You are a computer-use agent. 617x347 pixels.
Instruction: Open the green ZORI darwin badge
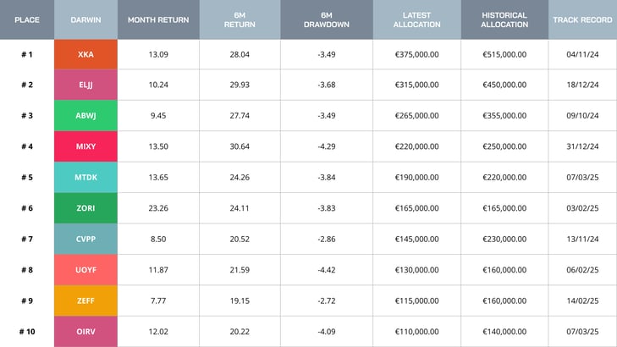click(x=85, y=208)
